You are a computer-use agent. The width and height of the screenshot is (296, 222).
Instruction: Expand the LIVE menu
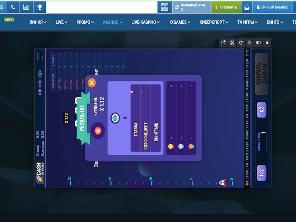coord(61,22)
